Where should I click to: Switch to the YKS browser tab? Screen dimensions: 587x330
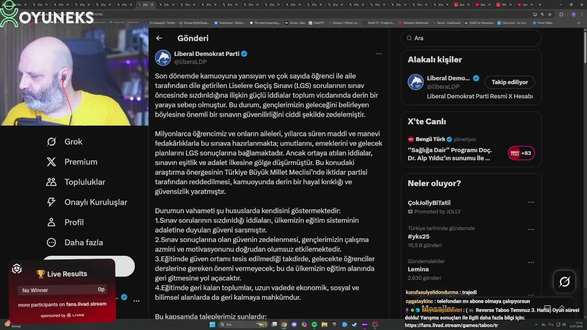click(504, 5)
